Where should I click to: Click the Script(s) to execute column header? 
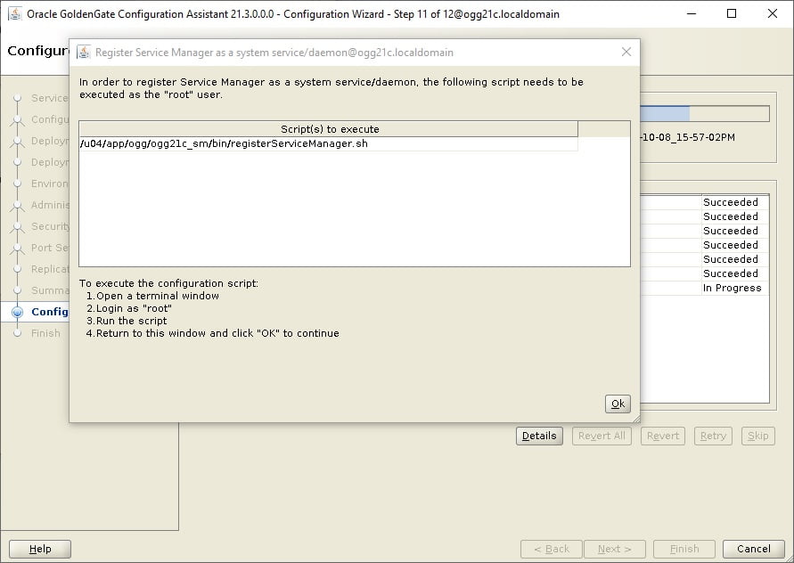click(328, 129)
